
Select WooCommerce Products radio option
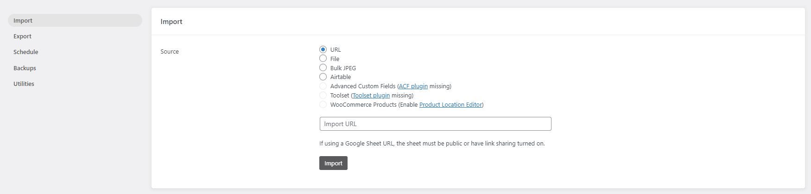pos(323,104)
